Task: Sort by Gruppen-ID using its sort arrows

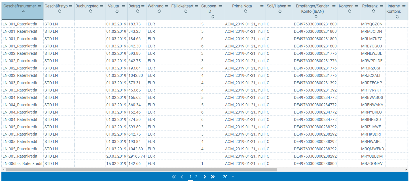Action: click(x=213, y=17)
